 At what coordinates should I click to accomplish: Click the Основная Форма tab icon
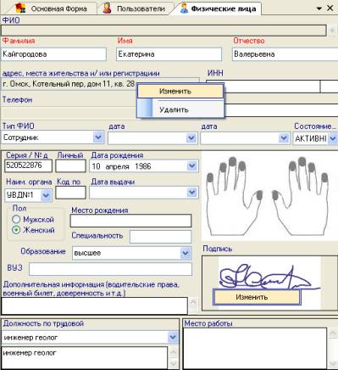point(20,8)
